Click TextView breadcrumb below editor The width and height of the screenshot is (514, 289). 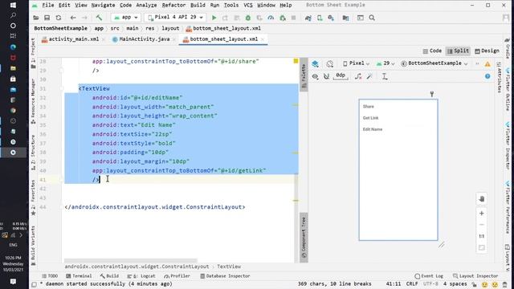point(229,267)
